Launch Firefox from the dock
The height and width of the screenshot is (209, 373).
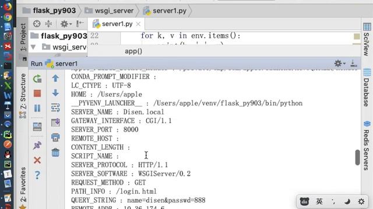click(8, 6)
